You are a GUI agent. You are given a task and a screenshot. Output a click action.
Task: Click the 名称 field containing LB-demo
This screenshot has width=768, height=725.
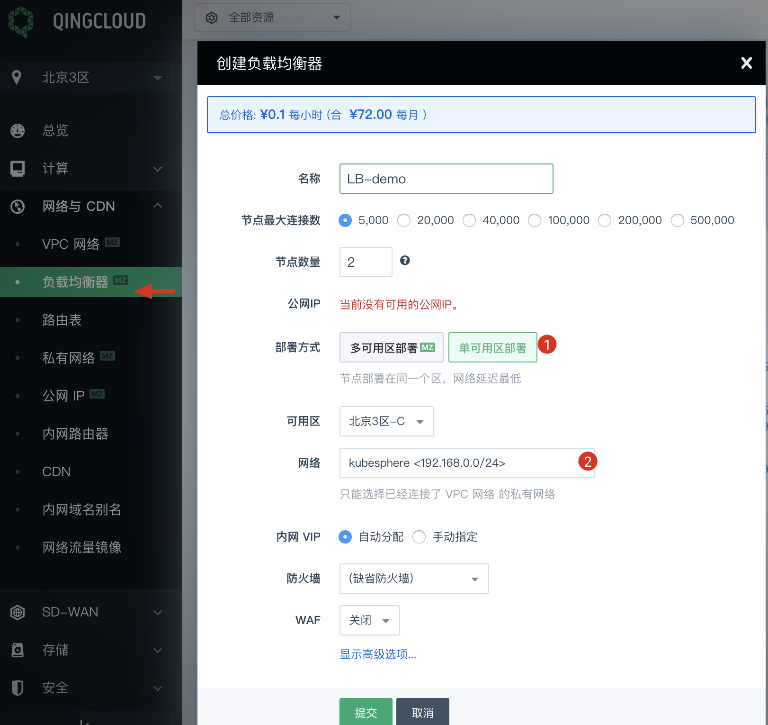(447, 179)
